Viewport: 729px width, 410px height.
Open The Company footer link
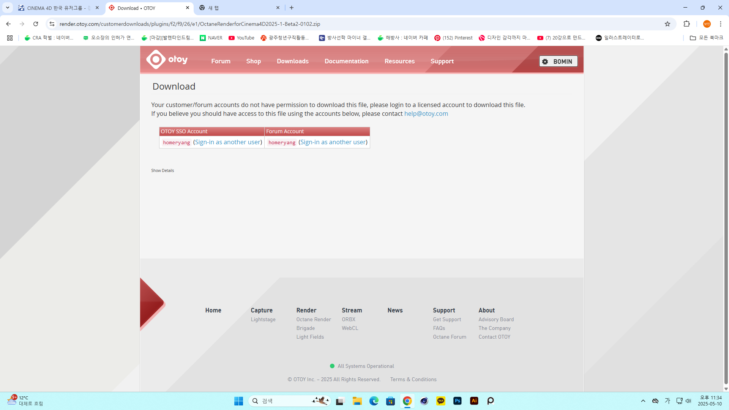click(x=494, y=328)
